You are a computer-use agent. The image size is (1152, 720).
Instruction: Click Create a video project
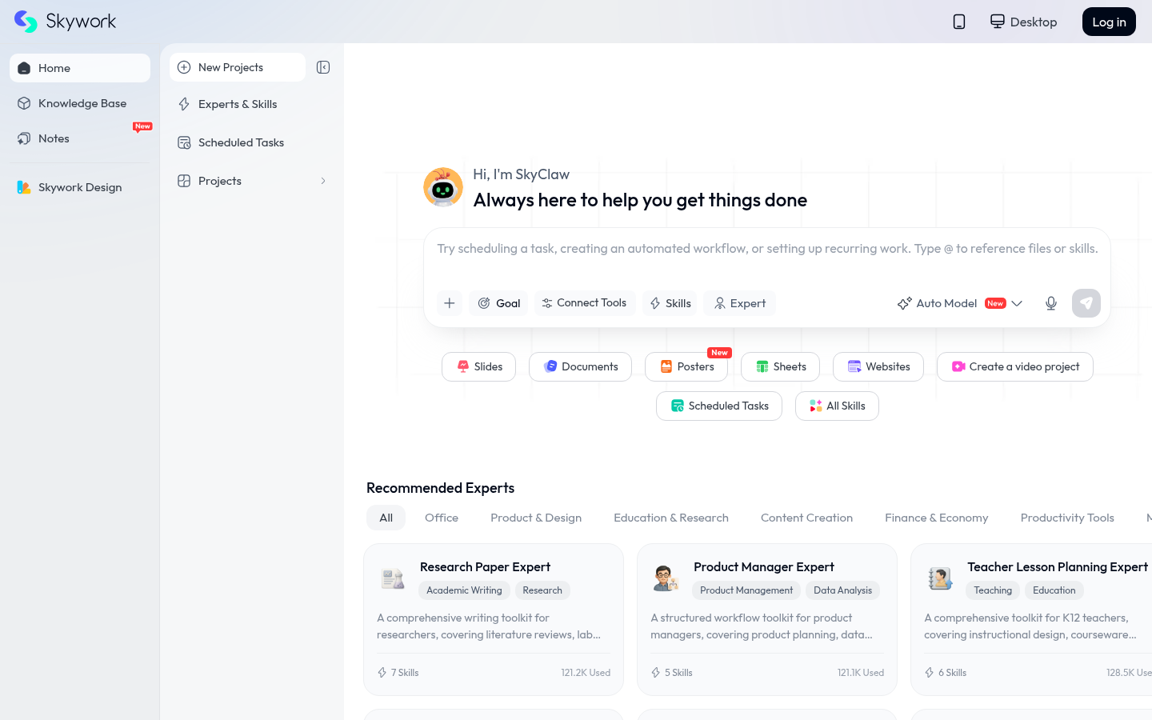tap(1015, 366)
